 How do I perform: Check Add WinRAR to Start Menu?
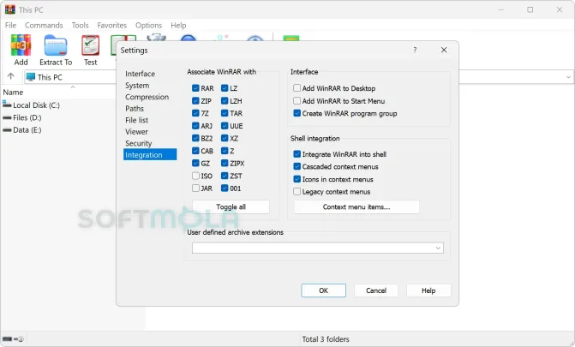click(296, 100)
